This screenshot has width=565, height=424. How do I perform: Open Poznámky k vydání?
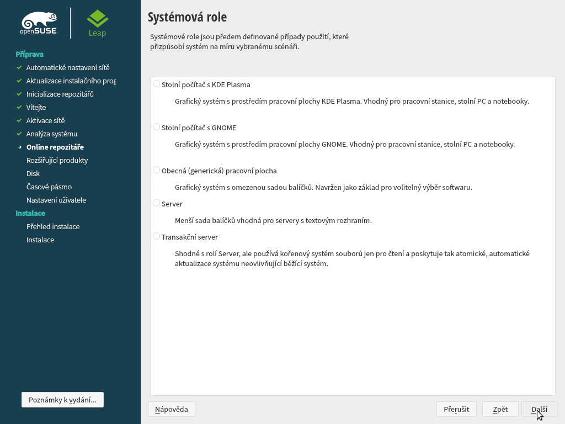pyautogui.click(x=62, y=399)
